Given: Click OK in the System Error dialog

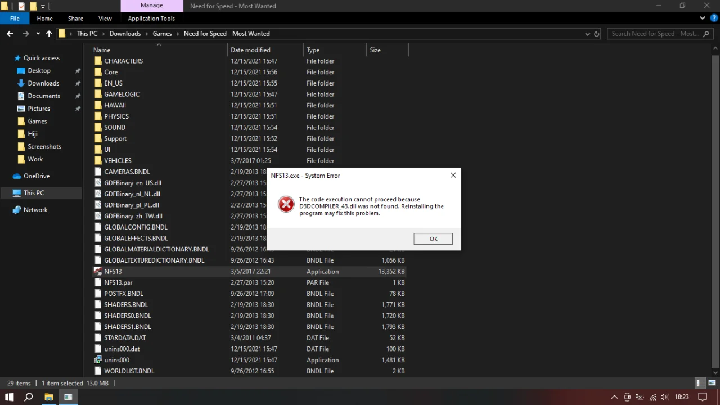Looking at the screenshot, I should [x=433, y=239].
